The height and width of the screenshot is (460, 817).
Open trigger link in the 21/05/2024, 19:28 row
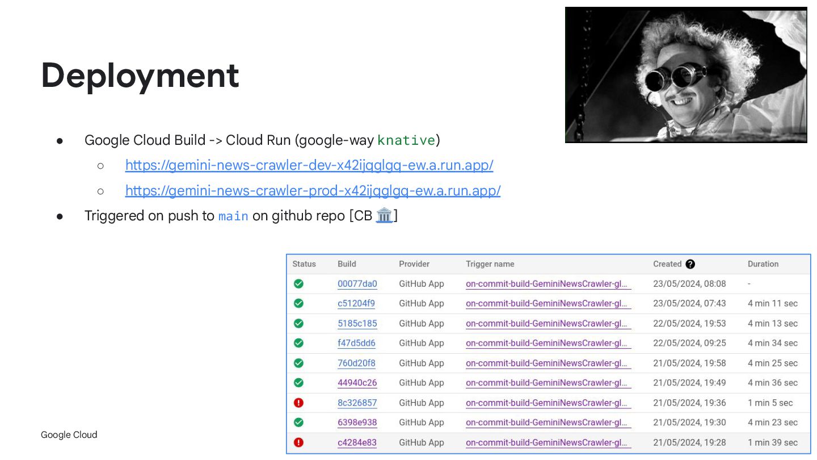pyautogui.click(x=549, y=442)
